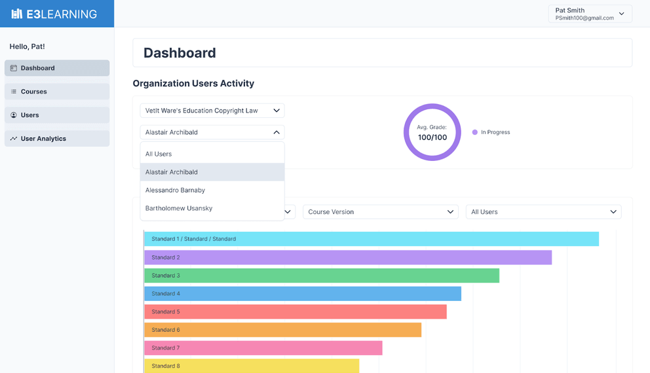
Task: Click the Avg. Grade donut chart
Action: tap(432, 132)
